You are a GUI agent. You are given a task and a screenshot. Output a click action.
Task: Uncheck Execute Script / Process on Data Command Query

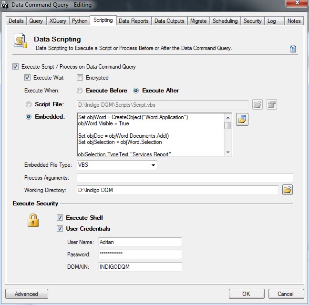click(16, 67)
